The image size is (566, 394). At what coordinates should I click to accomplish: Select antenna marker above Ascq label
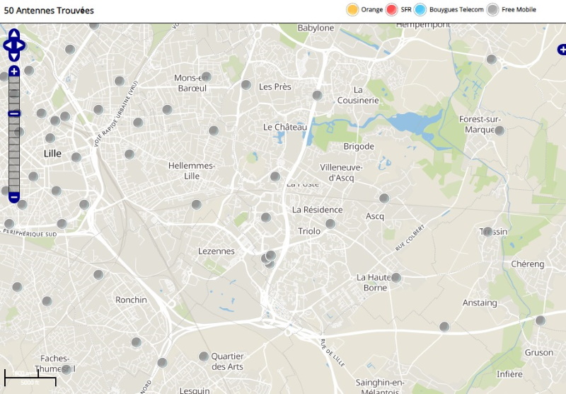point(384,198)
